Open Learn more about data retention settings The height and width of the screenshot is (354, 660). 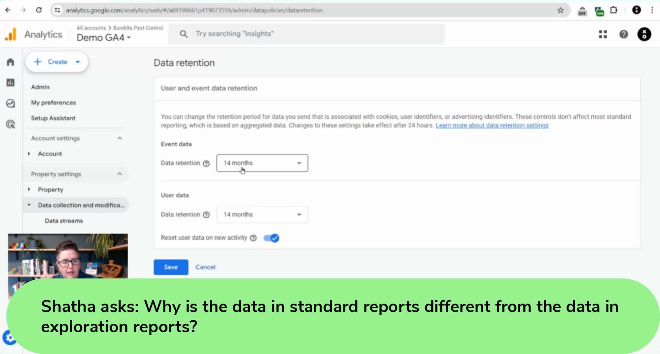pos(492,125)
